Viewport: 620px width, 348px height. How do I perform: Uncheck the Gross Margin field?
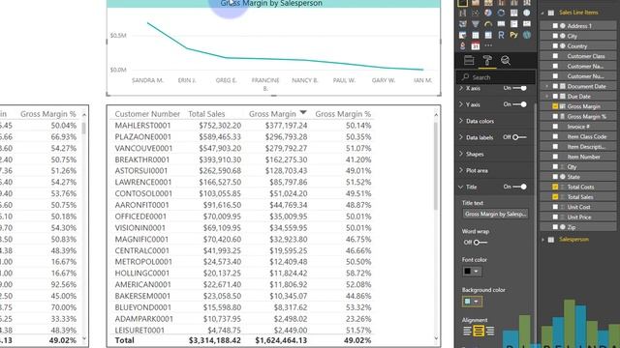point(555,106)
